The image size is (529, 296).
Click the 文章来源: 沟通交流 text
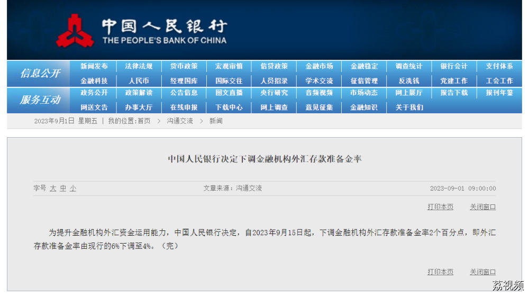click(x=232, y=189)
